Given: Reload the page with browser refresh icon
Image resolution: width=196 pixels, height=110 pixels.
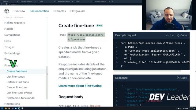Looking at the screenshot, I should (6, 4).
